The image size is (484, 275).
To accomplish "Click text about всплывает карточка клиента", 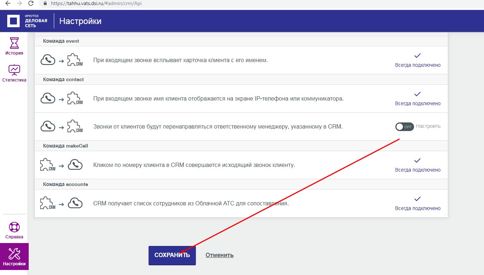I will click(180, 60).
